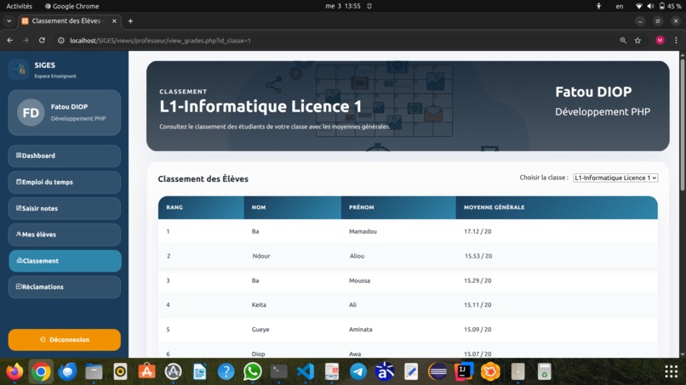This screenshot has height=385, width=686.
Task: Open Telegram from the dock
Action: pyautogui.click(x=358, y=372)
